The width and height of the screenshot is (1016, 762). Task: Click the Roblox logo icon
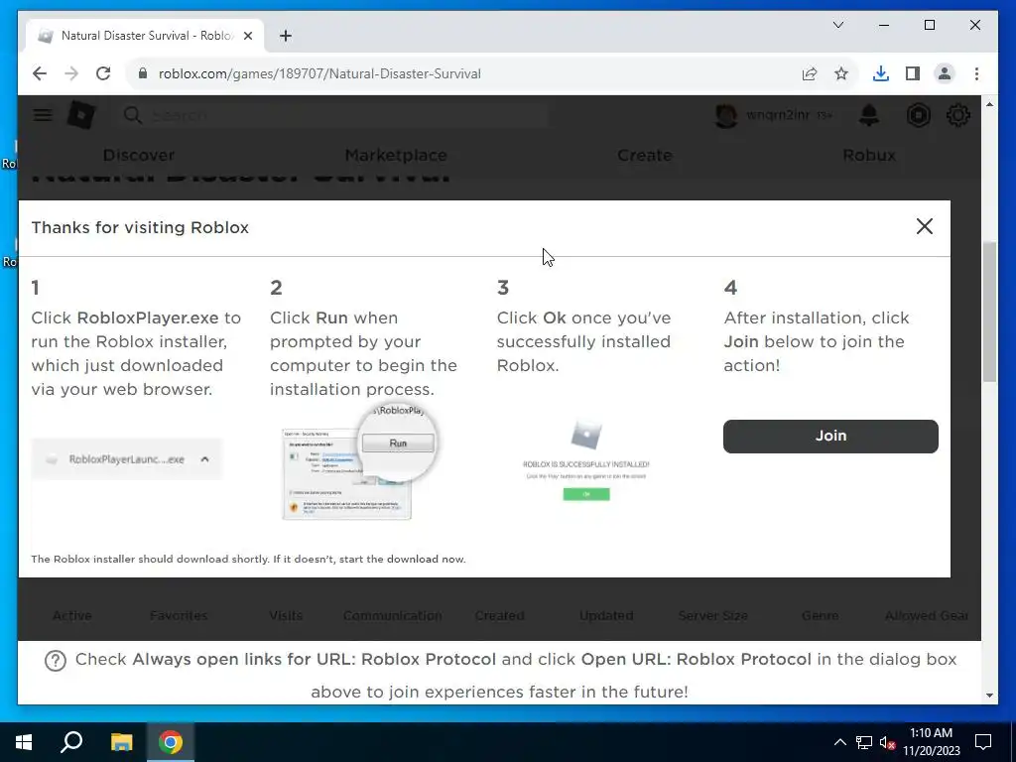[81, 115]
